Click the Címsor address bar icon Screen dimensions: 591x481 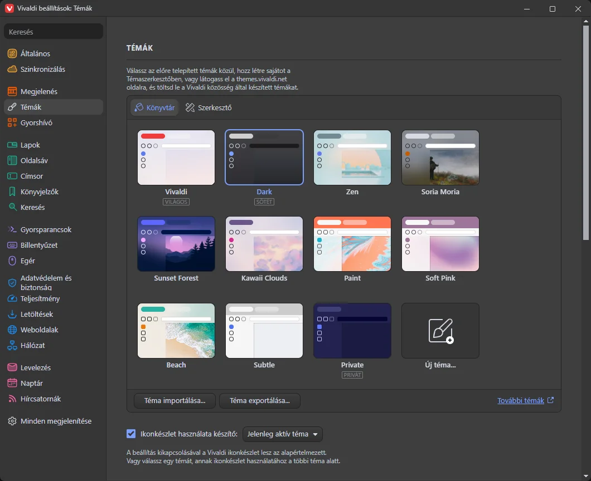pyautogui.click(x=12, y=176)
